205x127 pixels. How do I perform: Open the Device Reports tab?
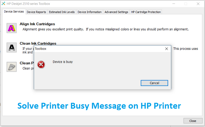36,12
